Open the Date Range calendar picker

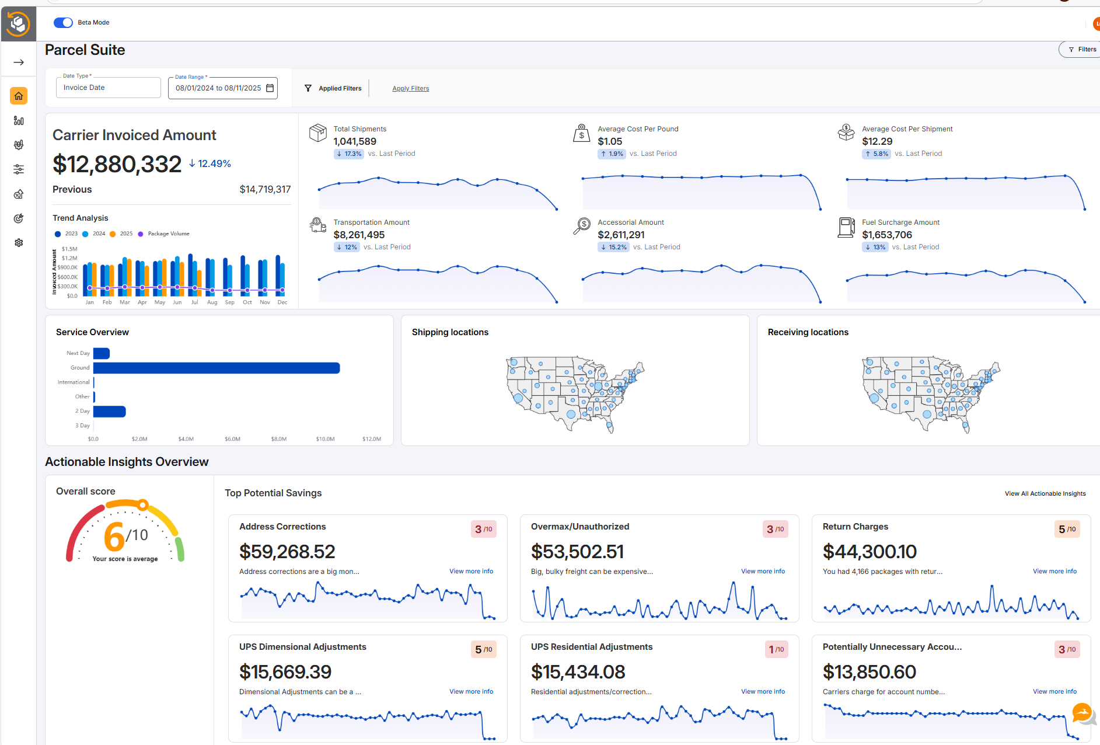pyautogui.click(x=270, y=88)
